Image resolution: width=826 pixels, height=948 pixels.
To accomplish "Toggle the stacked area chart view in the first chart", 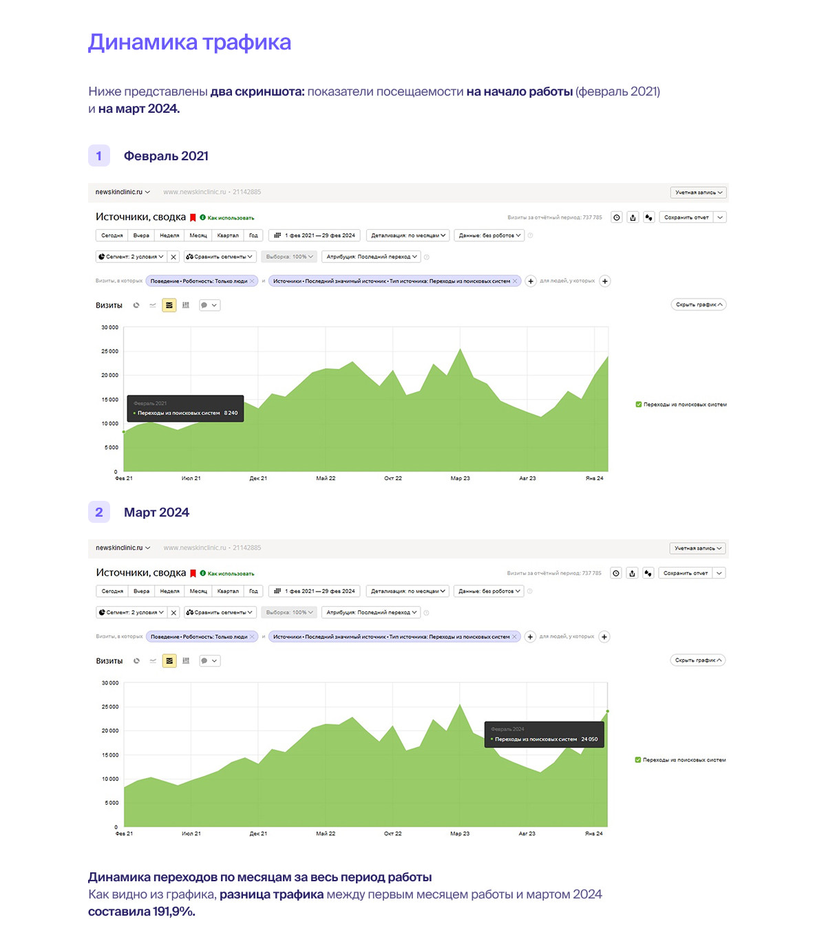I will [169, 305].
